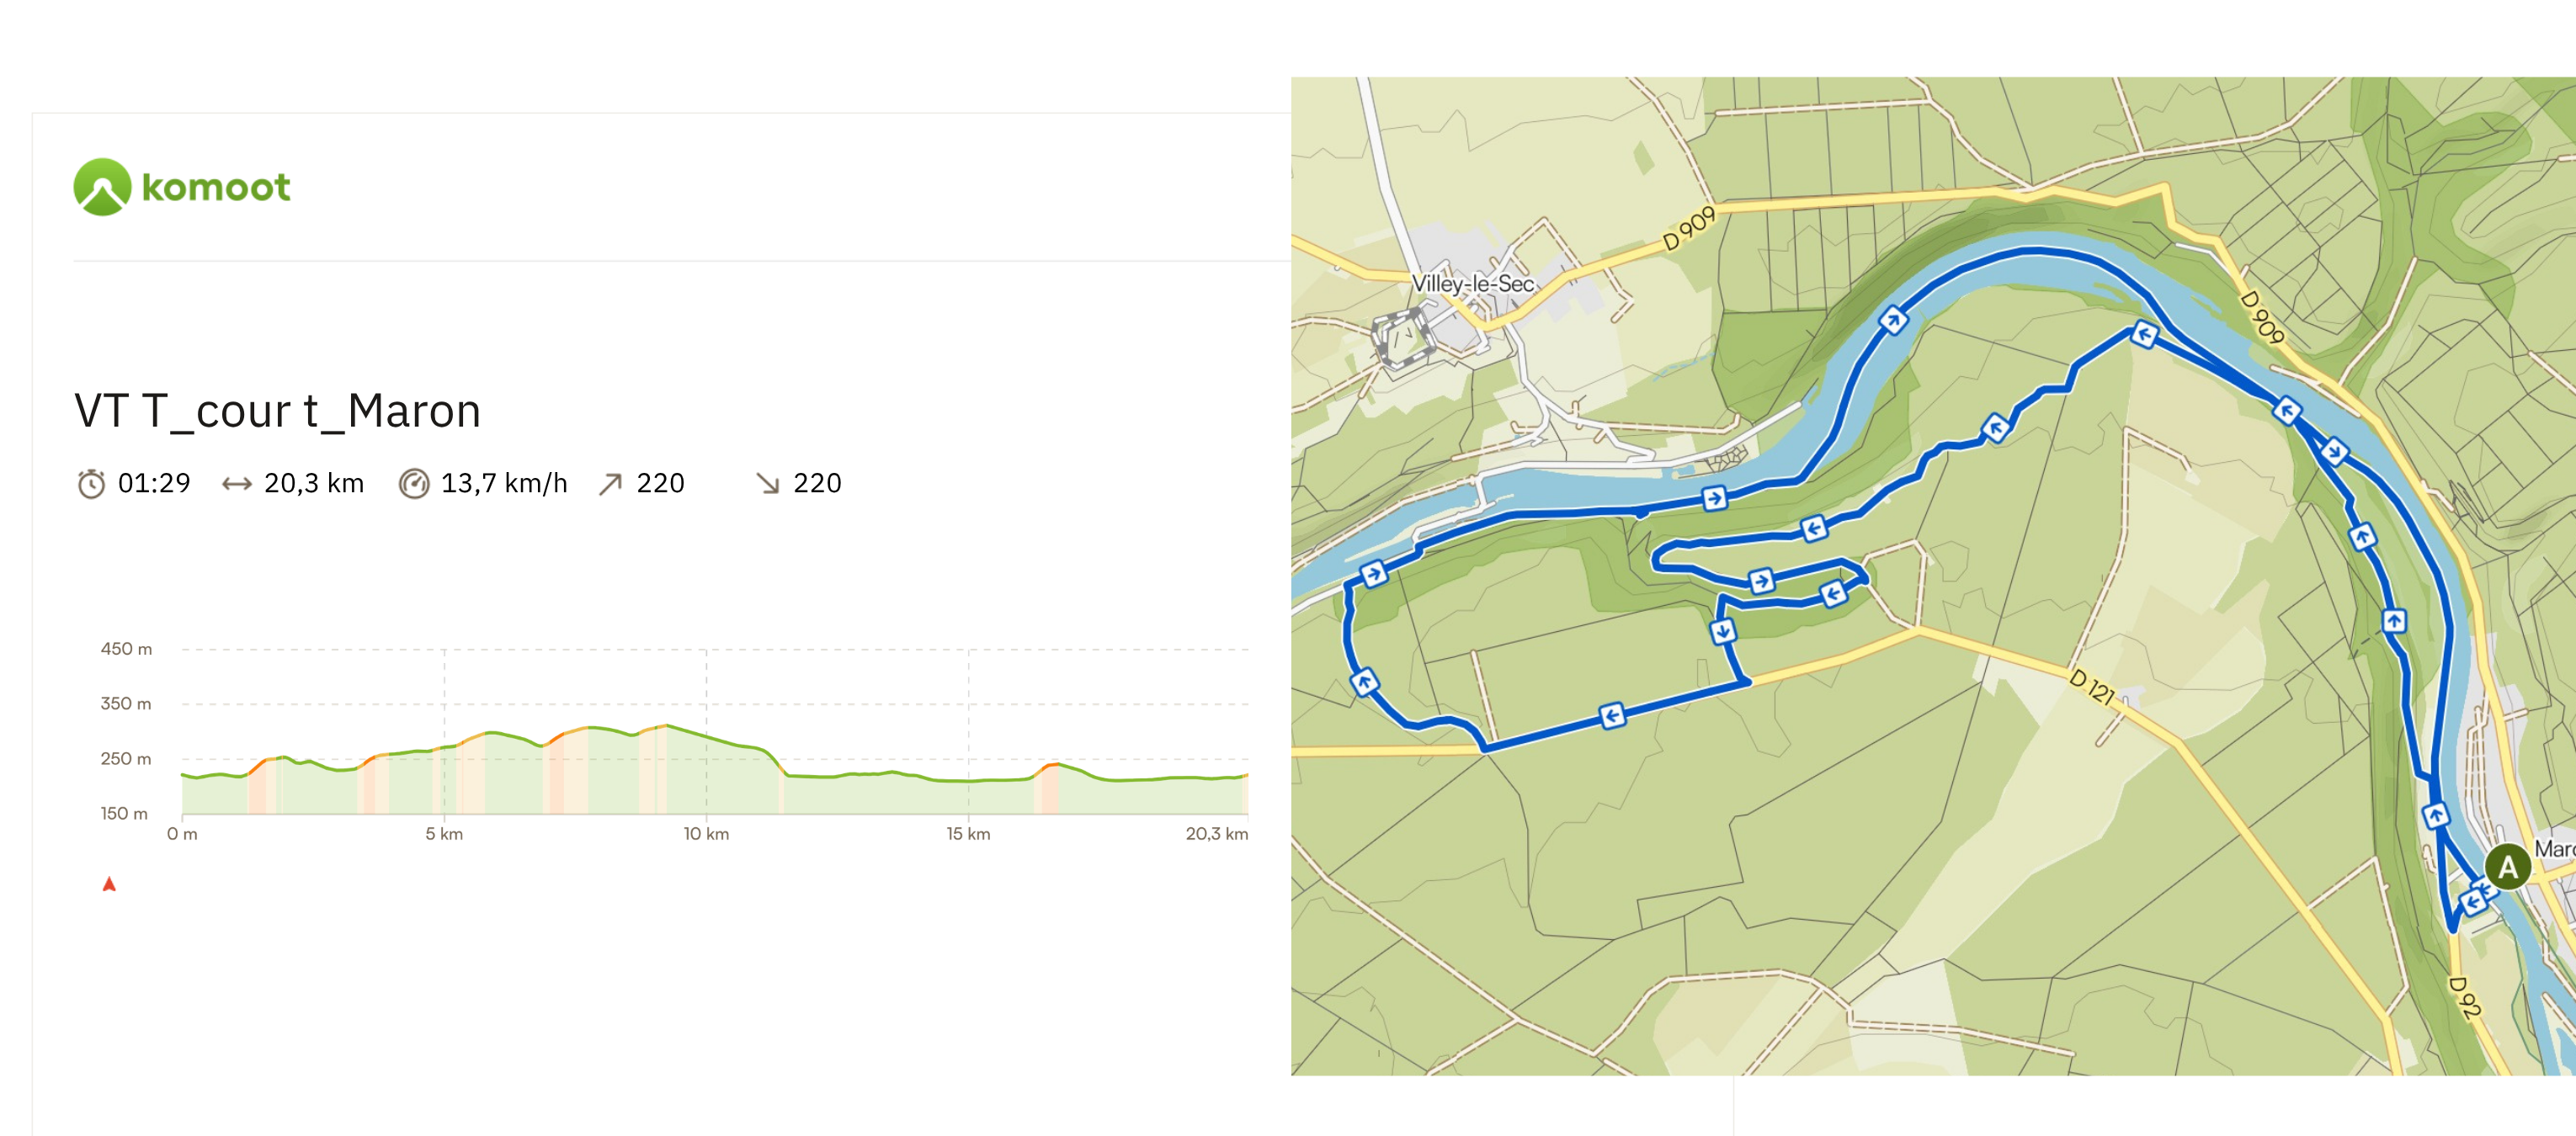This screenshot has width=2576, height=1136.
Task: Click the komoot wordmark text
Action: click(x=216, y=187)
